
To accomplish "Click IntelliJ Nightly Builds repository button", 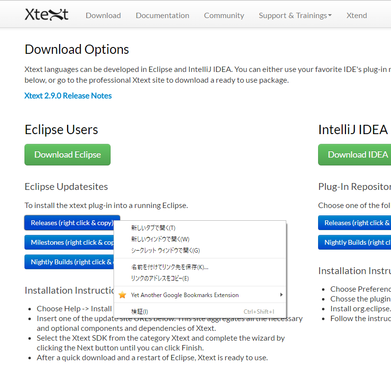I will (355, 242).
